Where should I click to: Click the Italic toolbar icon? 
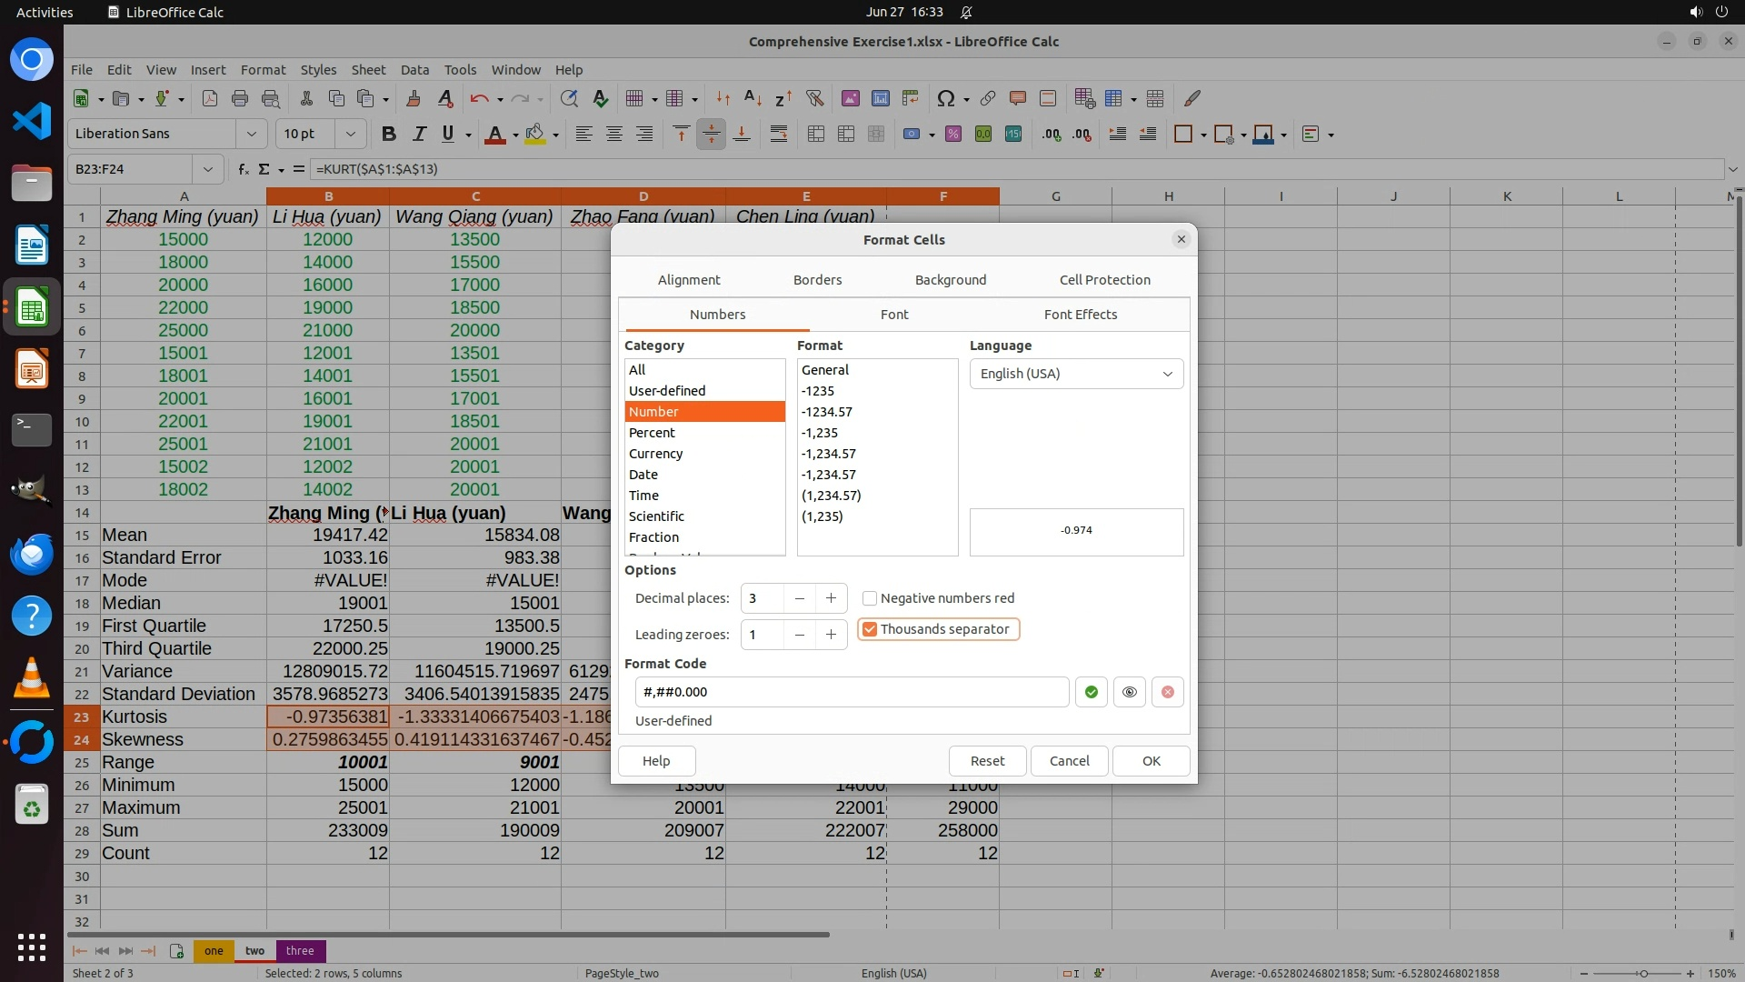coord(419,134)
